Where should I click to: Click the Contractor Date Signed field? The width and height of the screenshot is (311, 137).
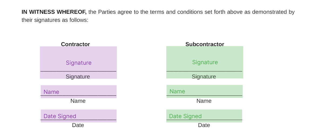pyautogui.click(x=79, y=116)
